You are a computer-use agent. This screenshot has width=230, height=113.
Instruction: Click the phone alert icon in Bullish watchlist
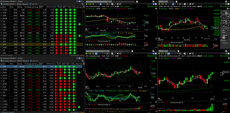[83, 4]
